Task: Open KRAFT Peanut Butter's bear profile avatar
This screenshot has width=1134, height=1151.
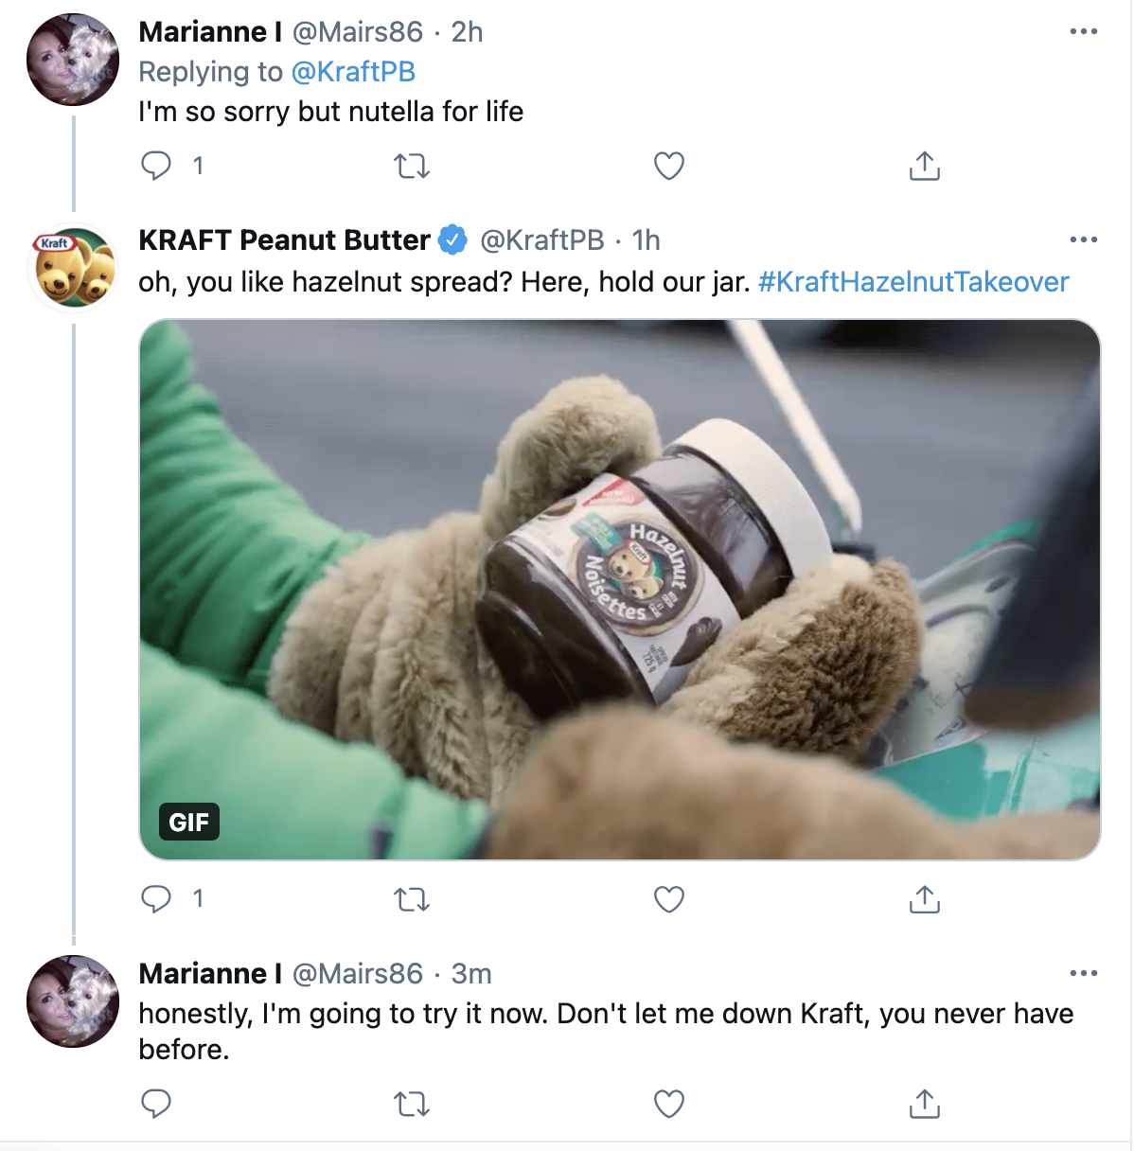Action: [74, 268]
